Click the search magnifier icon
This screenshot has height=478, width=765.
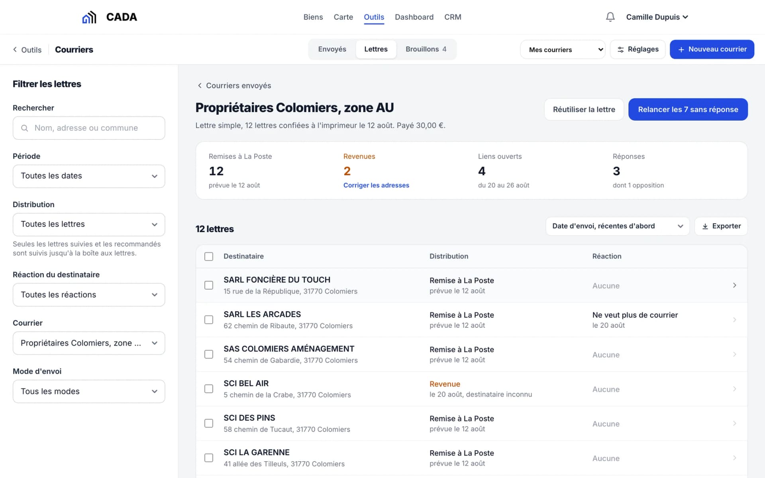point(24,128)
